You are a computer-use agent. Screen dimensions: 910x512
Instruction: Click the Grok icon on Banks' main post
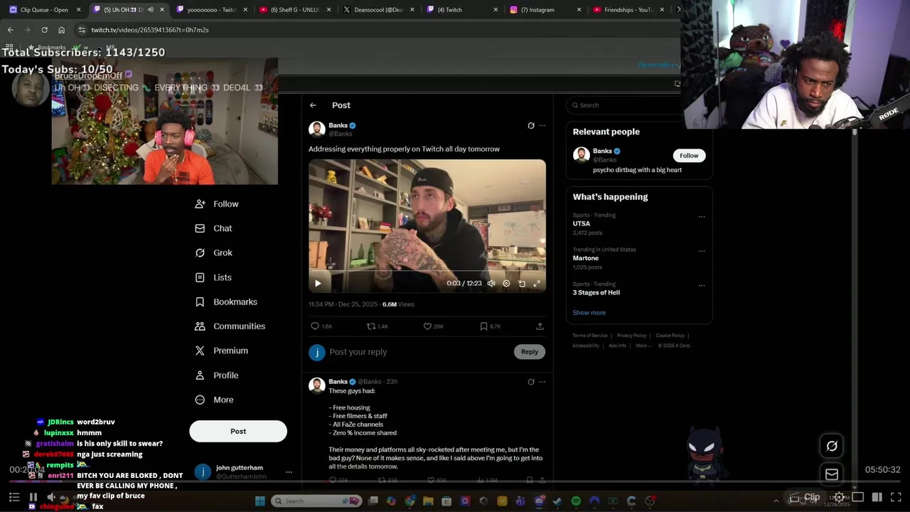point(531,125)
